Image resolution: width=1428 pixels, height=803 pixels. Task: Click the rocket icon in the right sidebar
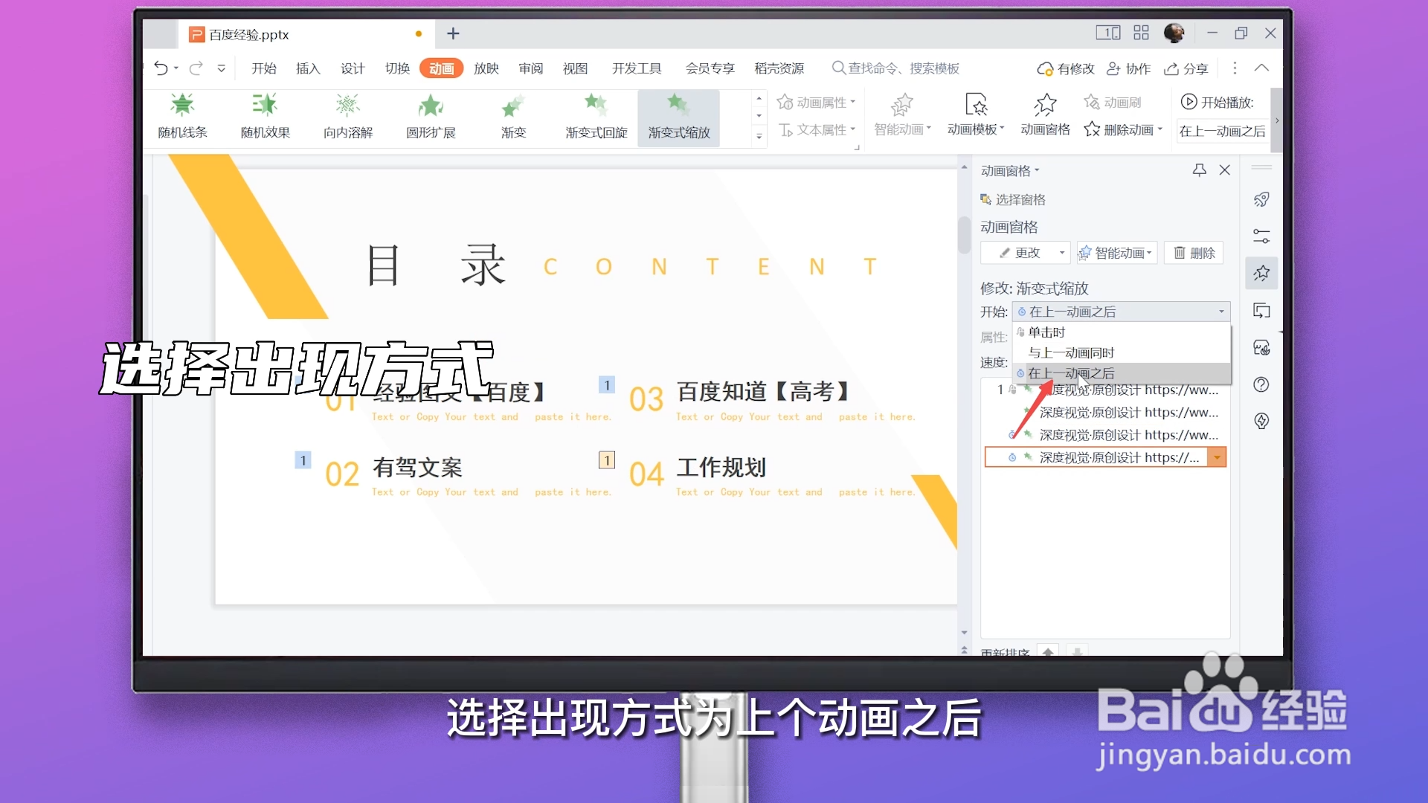tap(1261, 199)
